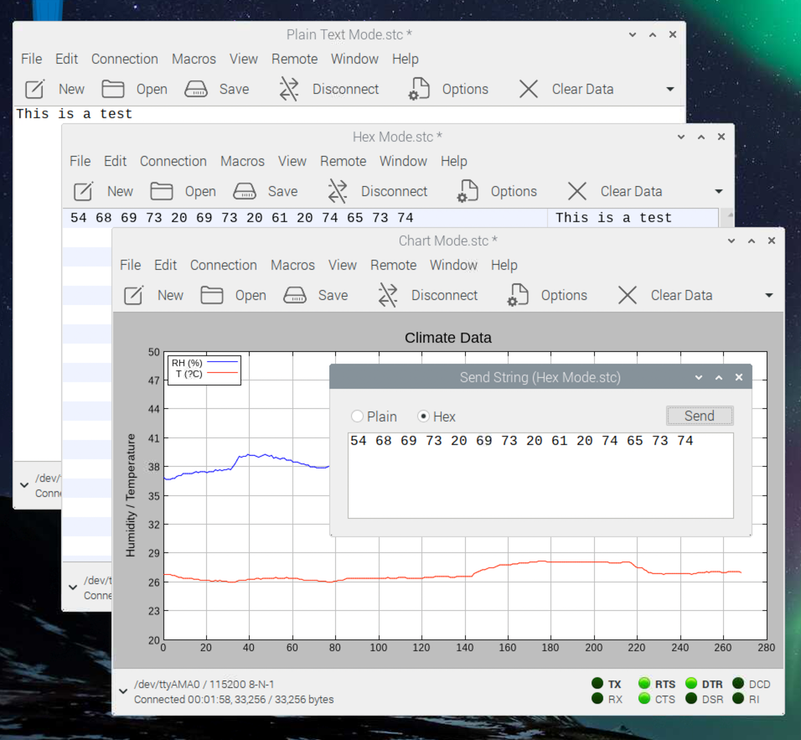Screen dimensions: 801x740
Task: Open Macros menu in Chart Mode window
Action: click(292, 265)
